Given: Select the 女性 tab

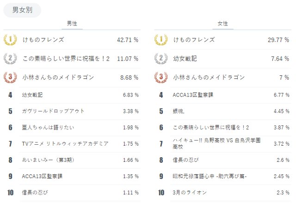Looking at the screenshot, I should [x=222, y=24].
